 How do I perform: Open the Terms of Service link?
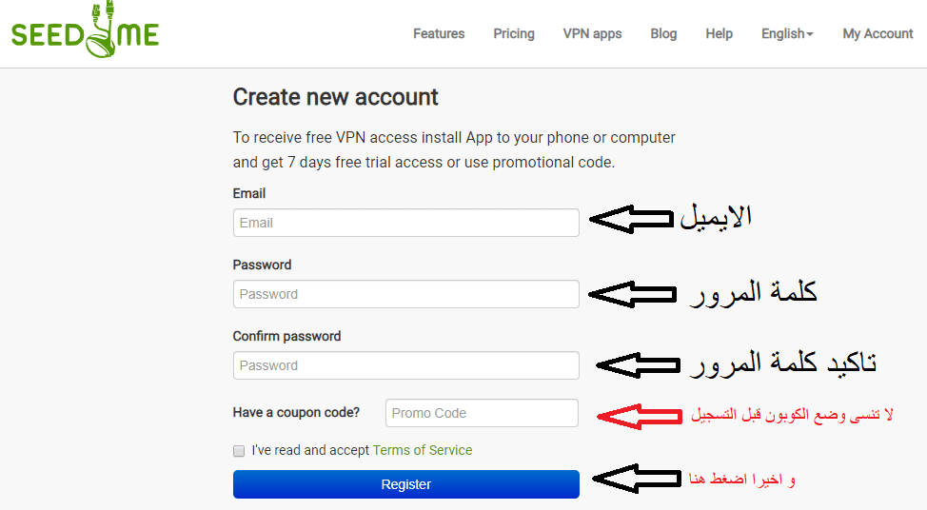[422, 450]
